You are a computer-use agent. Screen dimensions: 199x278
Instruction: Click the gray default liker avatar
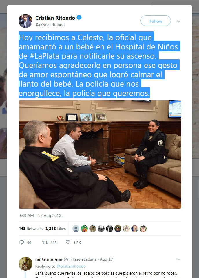76,229
